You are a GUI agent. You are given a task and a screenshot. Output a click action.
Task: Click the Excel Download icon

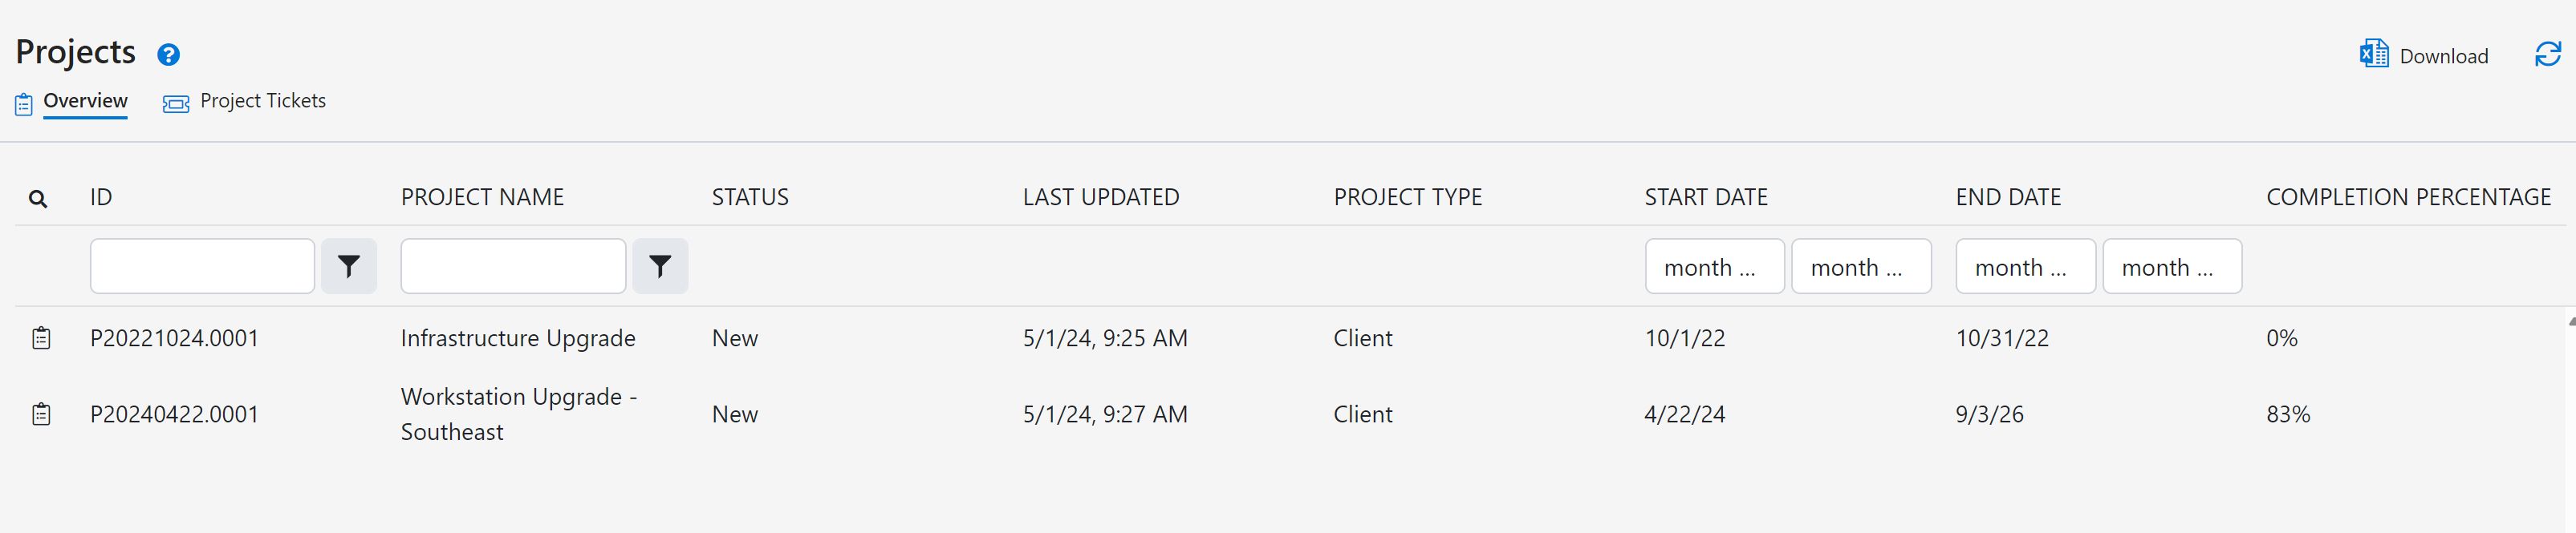[x=2373, y=55]
